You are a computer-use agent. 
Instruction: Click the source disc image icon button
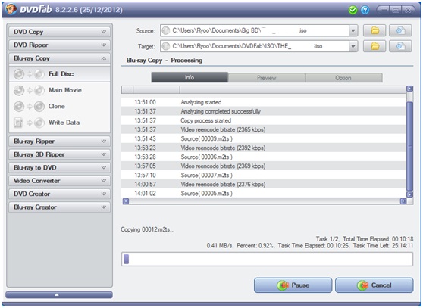[400, 30]
